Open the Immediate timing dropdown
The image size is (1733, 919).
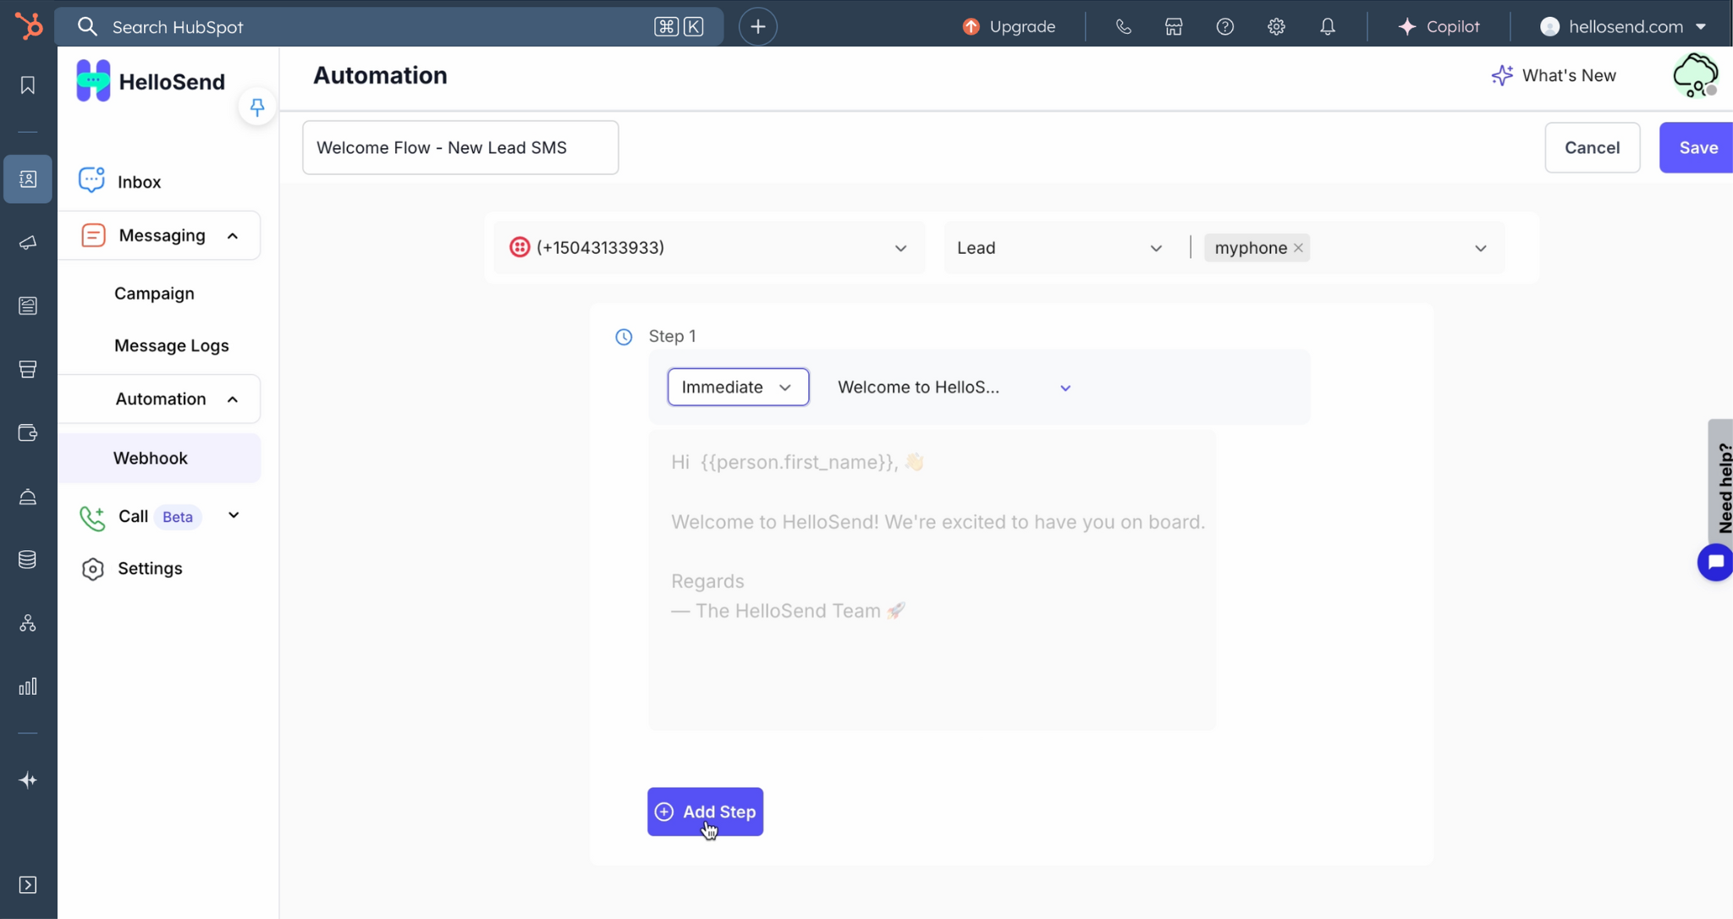(x=738, y=387)
